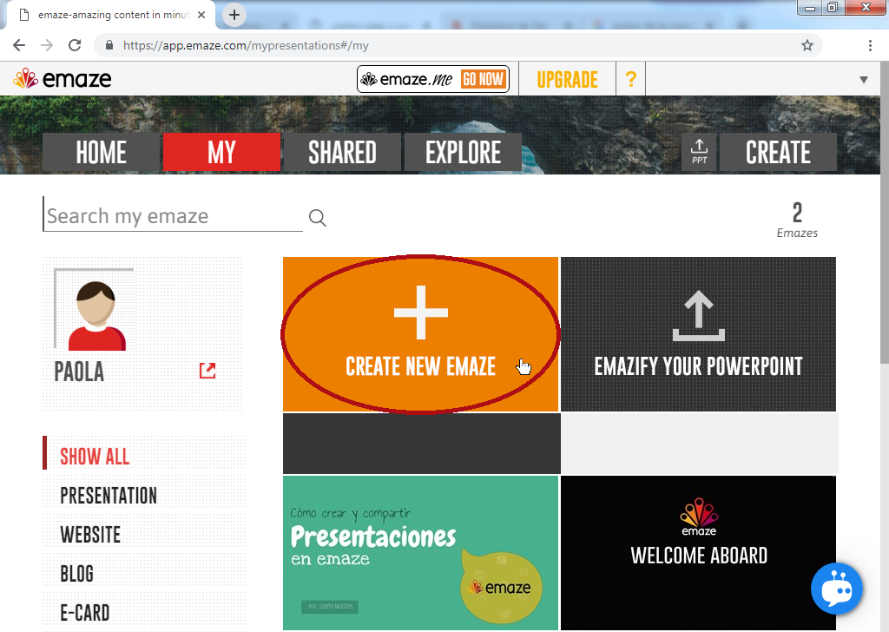Screen dimensions: 889x632
Task: Open the emaze home logo
Action: click(61, 79)
